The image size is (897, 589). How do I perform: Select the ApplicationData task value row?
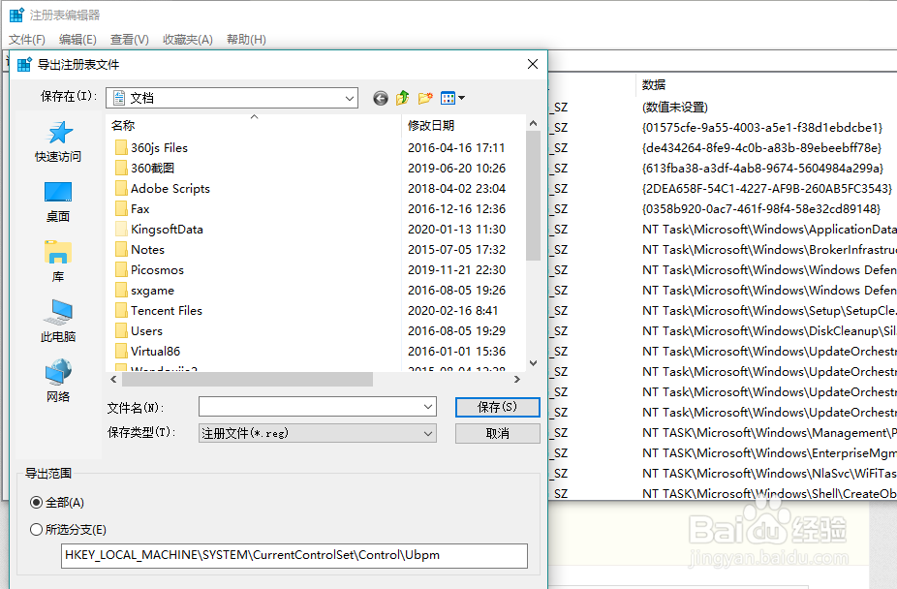[x=769, y=230]
